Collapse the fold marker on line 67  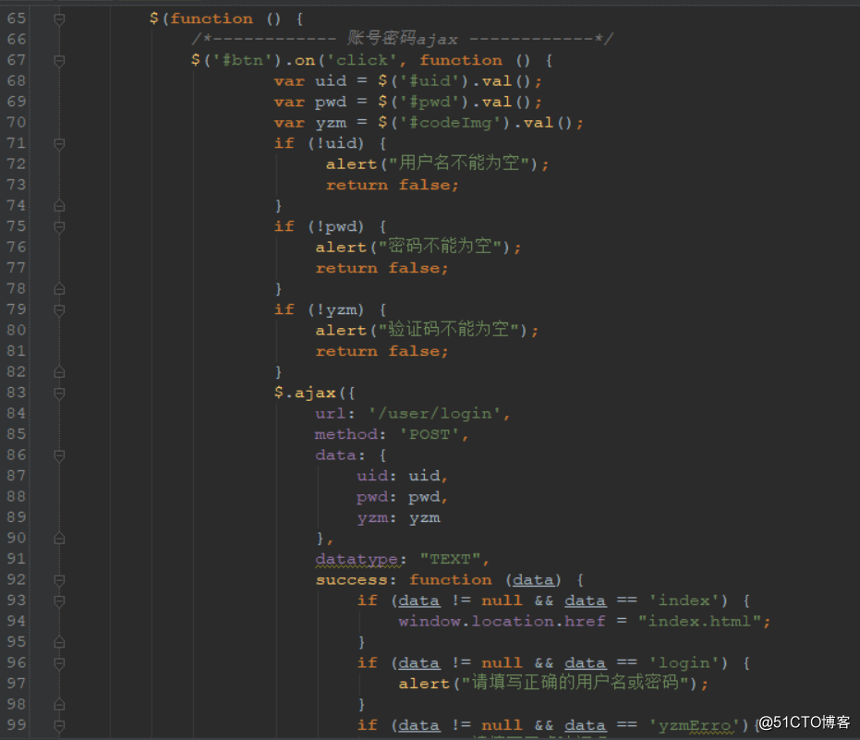coord(59,61)
